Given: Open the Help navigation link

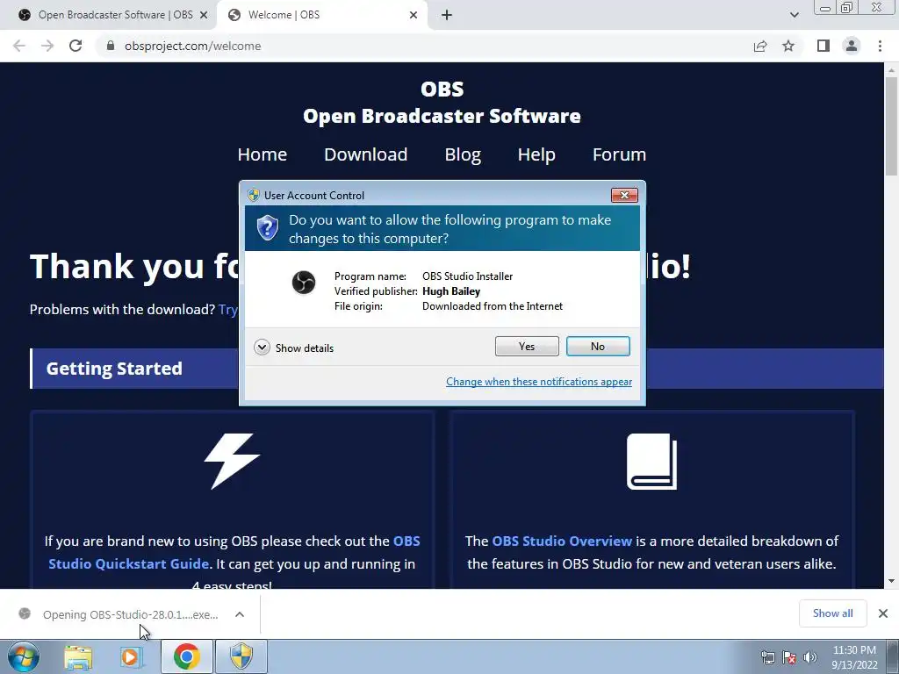Looking at the screenshot, I should point(536,154).
